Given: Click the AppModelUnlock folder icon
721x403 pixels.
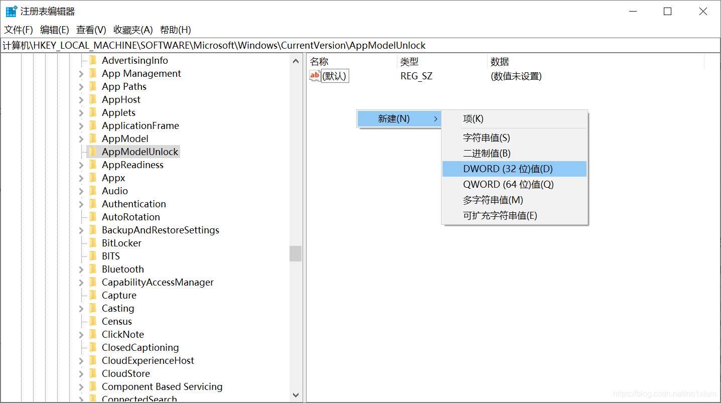Looking at the screenshot, I should click(93, 152).
